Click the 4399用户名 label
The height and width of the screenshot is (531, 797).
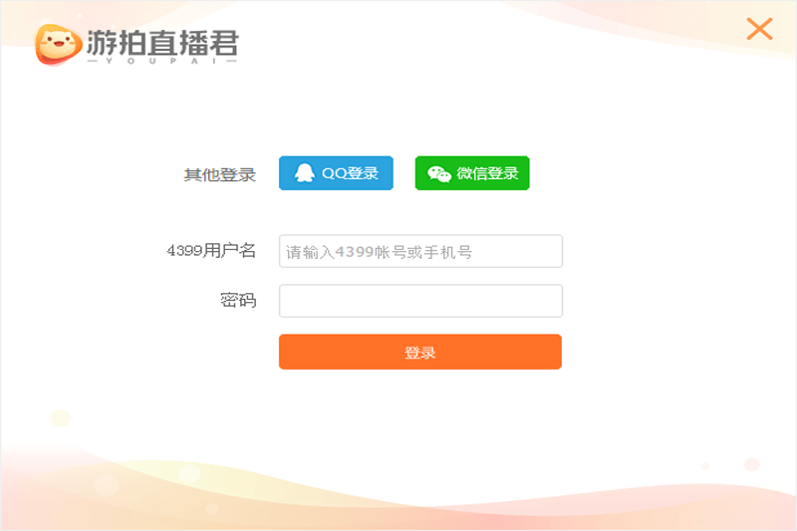pos(211,250)
